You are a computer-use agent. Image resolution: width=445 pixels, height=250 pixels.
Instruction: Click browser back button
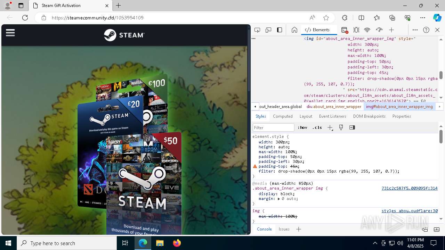10,18
